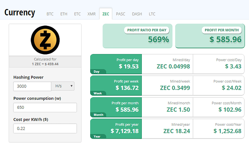Viewport: 249px width, 143px height.
Task: Focus the Hashing Power input field
Action: (x=32, y=86)
